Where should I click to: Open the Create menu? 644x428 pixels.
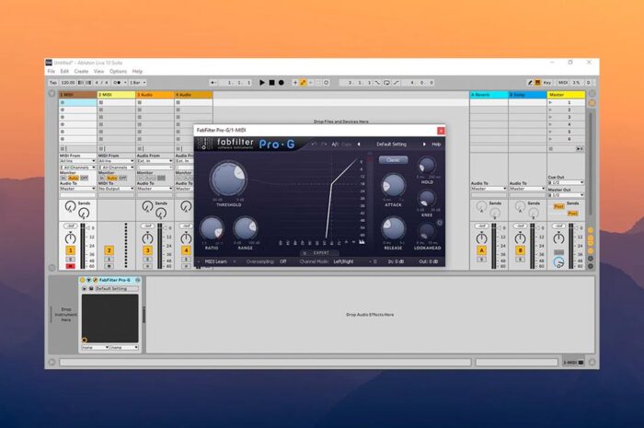click(x=81, y=71)
